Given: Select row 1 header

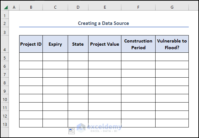Looking at the screenshot, I should [4, 16].
